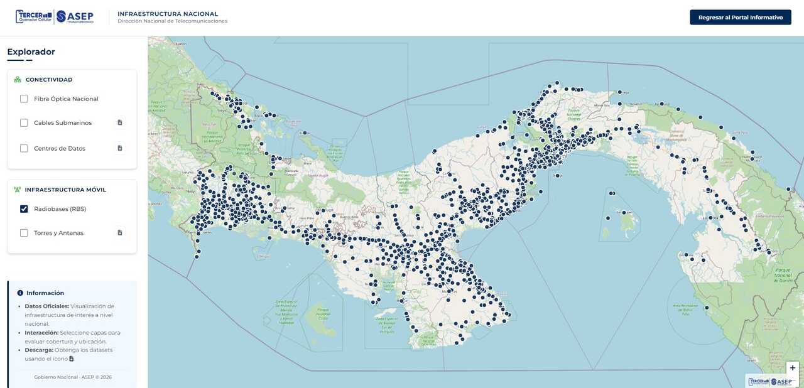Zoom in with the map plus button

click(793, 368)
